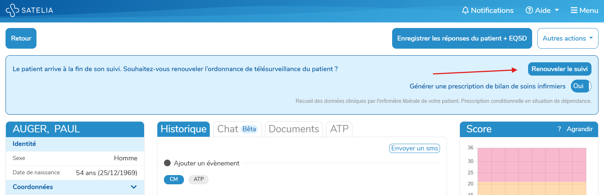Open the Documents tab

pos(294,129)
